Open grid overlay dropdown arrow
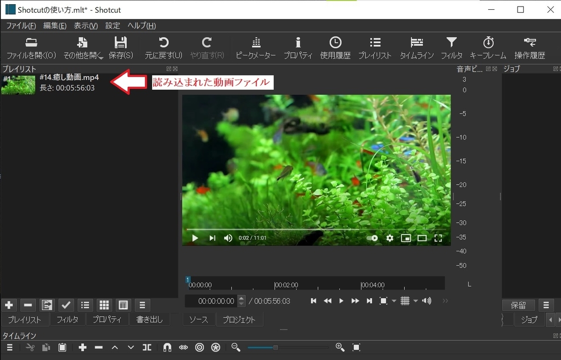 coord(416,301)
